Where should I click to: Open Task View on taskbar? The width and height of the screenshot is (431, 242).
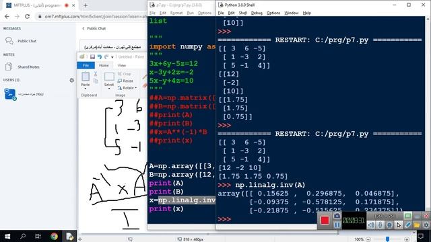[x=38, y=236]
